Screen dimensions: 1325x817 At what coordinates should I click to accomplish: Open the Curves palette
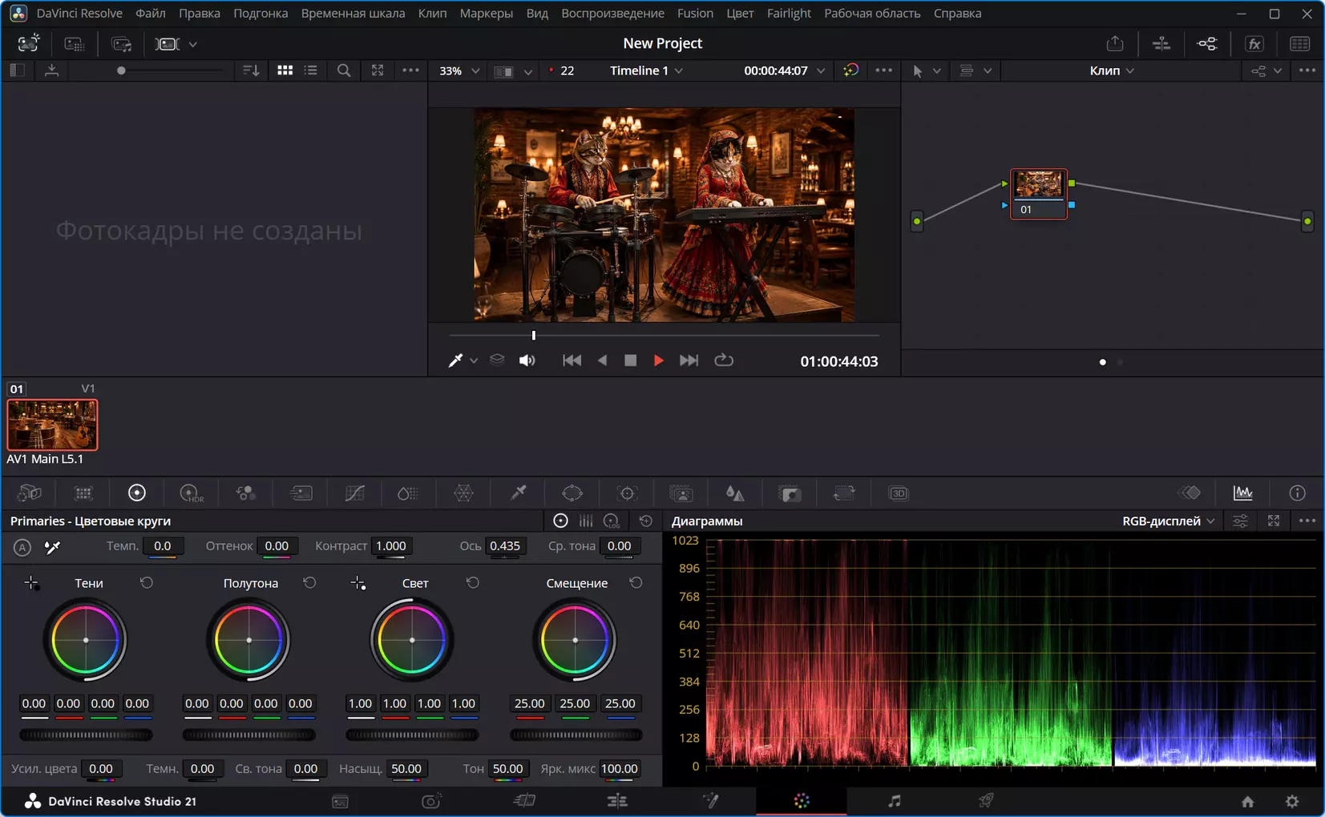354,493
